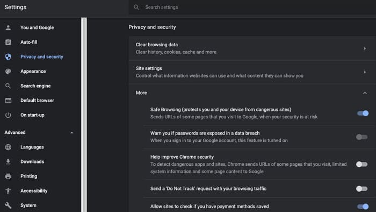Click 'Control what information websites can use' text
This screenshot has height=212, width=376.
click(x=219, y=76)
